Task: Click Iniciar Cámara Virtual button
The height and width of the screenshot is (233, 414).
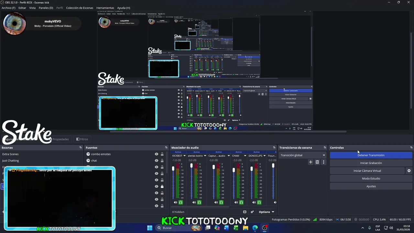Action: pos(367,171)
